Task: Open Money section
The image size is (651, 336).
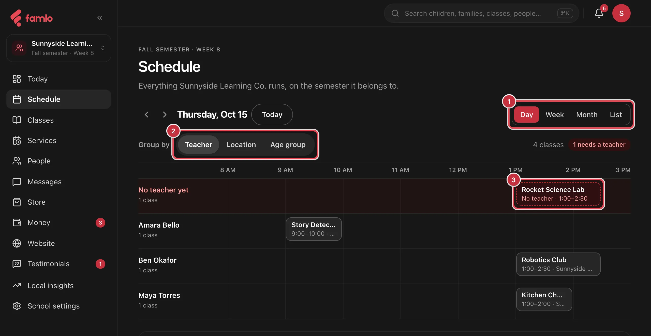Action: pos(59,222)
